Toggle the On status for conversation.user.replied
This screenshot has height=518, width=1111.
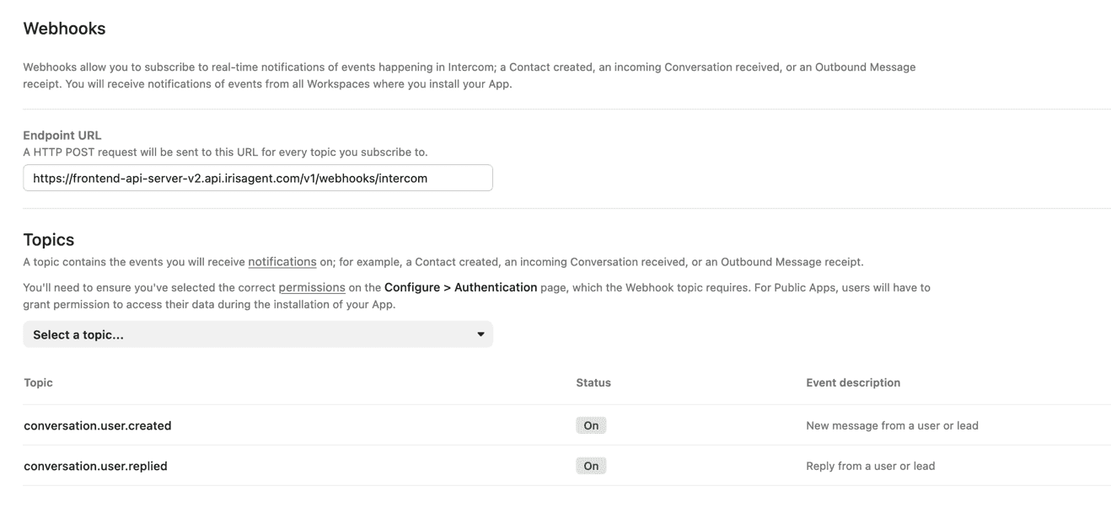pos(591,466)
